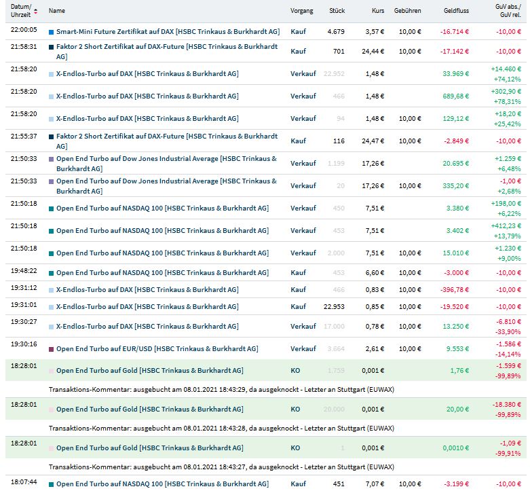Click the GuV abs./GuV rel. column header
The width and height of the screenshot is (530, 491).
[508, 11]
